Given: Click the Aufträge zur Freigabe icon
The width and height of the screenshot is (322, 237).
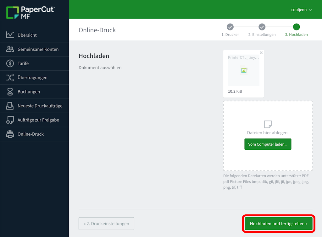Looking at the screenshot, I should click(x=10, y=120).
